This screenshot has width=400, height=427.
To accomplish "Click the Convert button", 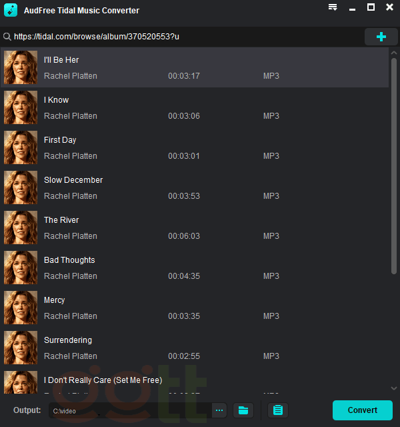I will (x=362, y=410).
